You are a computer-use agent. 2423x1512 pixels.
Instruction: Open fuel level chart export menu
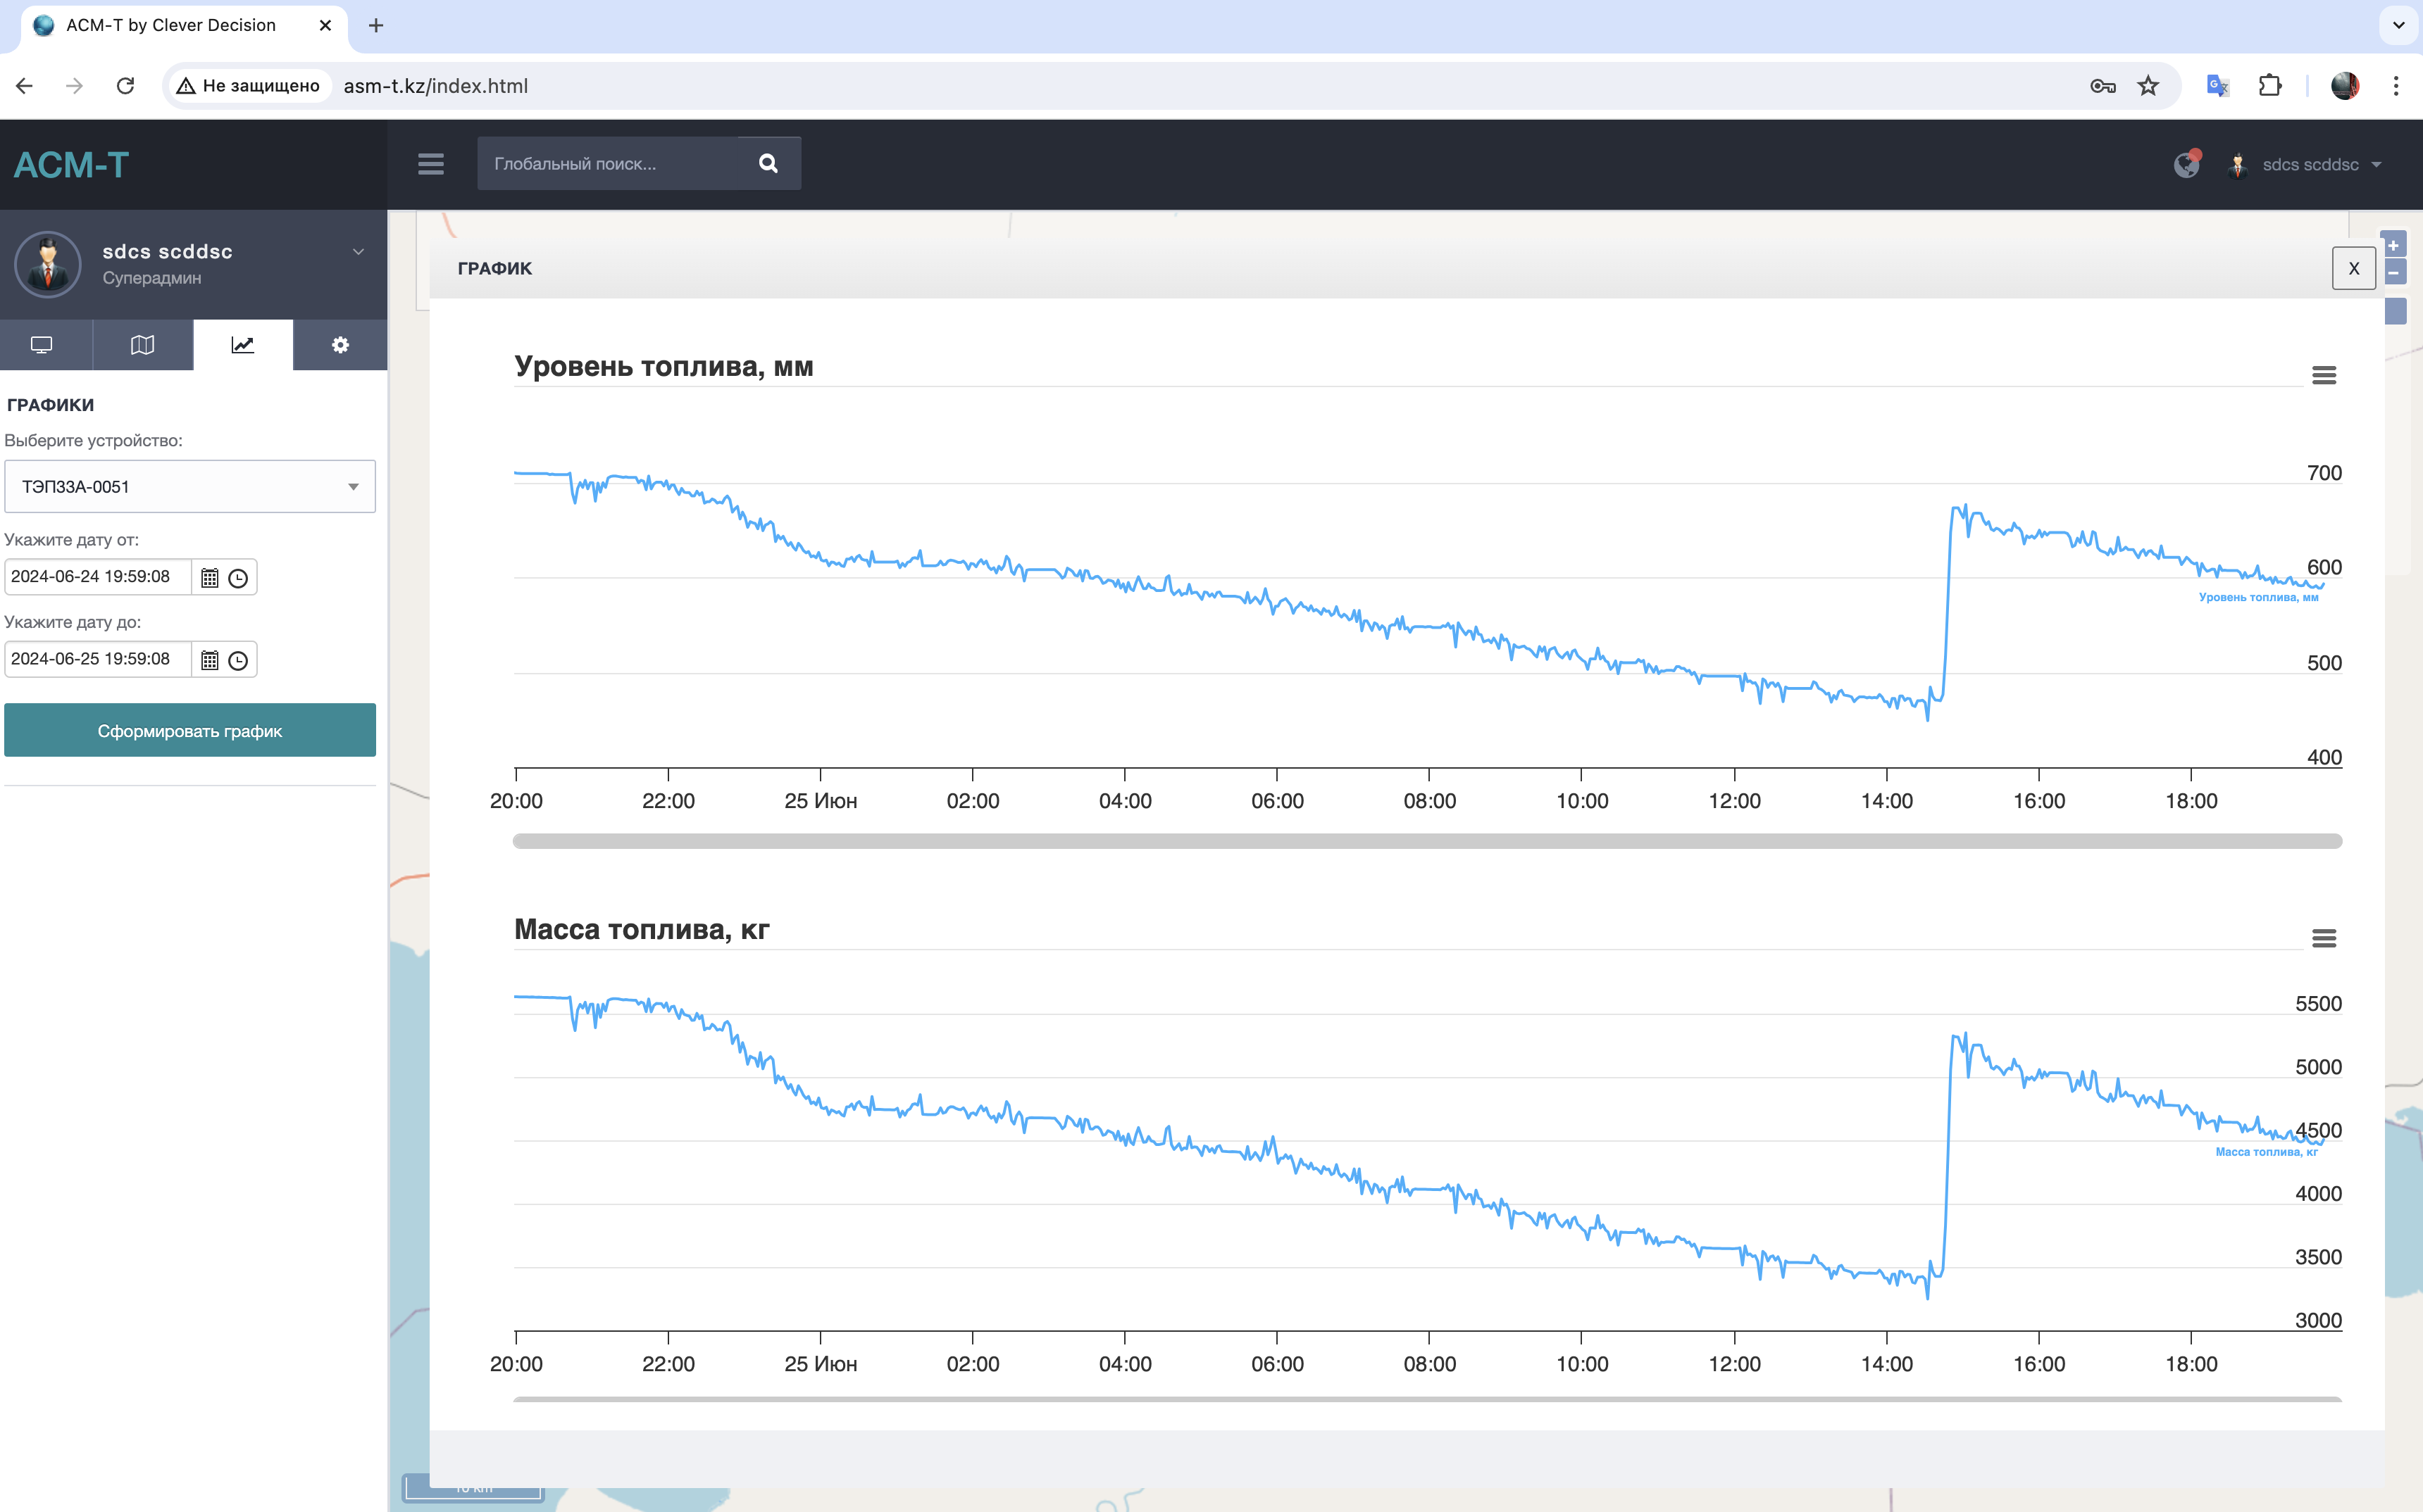pyautogui.click(x=2323, y=375)
